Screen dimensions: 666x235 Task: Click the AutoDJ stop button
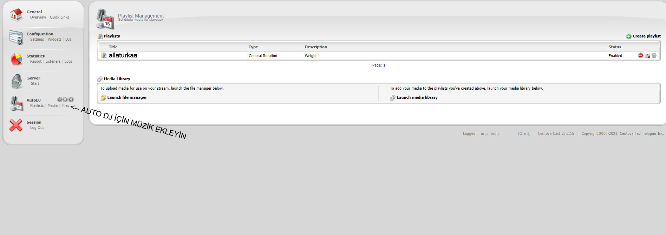point(65,99)
